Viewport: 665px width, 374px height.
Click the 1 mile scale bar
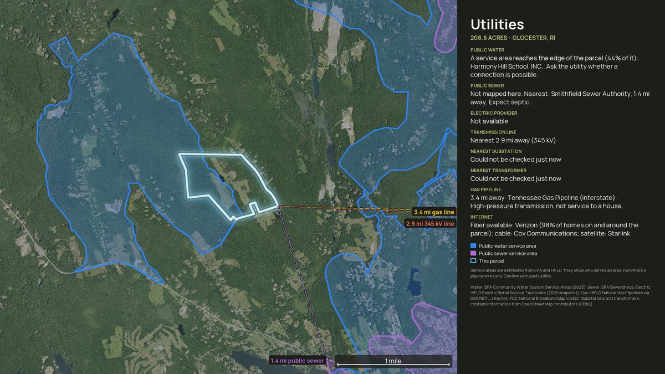point(393,361)
